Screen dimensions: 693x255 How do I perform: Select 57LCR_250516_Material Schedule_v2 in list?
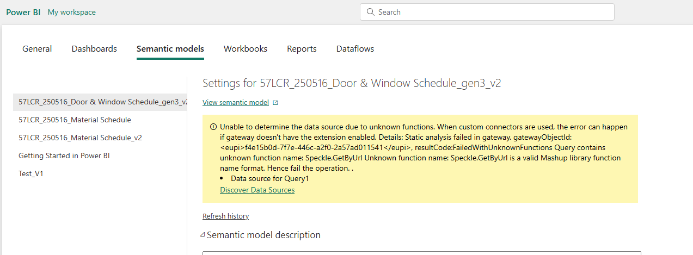click(80, 138)
